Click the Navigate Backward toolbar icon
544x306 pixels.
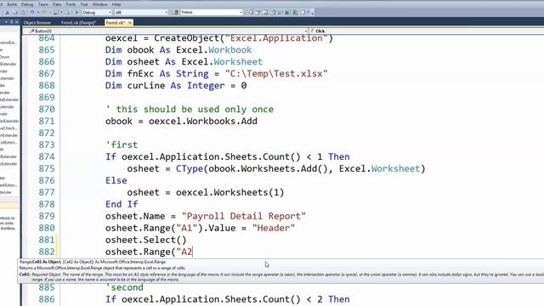click(55, 12)
